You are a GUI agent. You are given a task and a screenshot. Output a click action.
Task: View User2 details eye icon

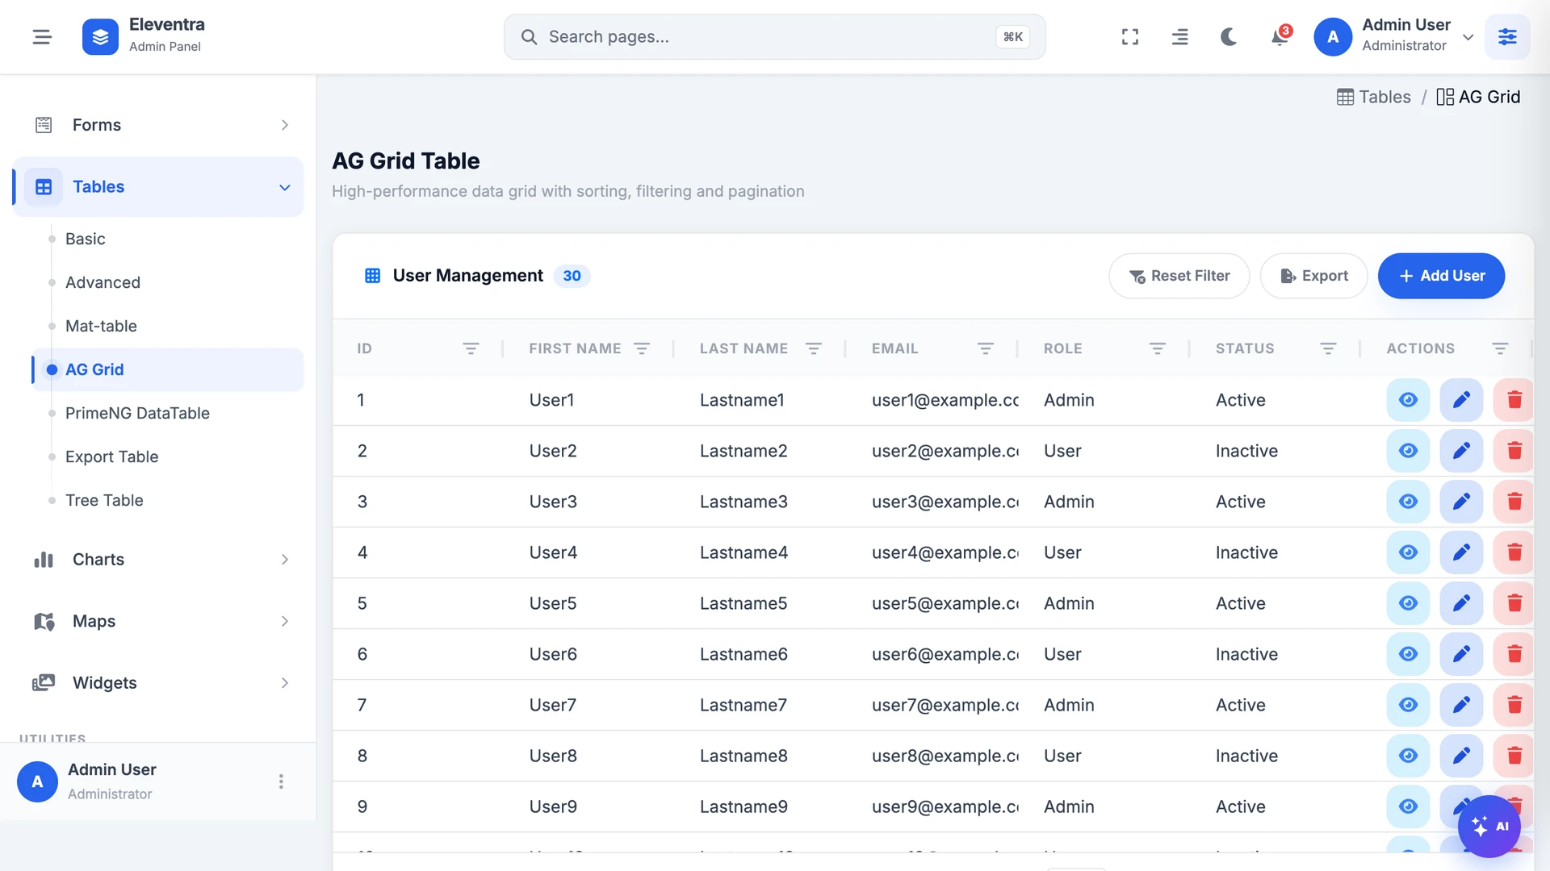[1408, 451]
